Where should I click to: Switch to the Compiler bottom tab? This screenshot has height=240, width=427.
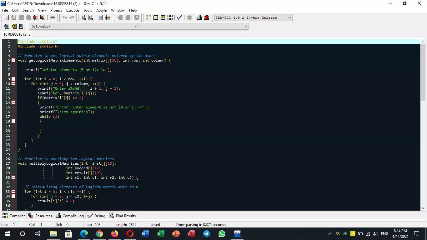[14, 216]
